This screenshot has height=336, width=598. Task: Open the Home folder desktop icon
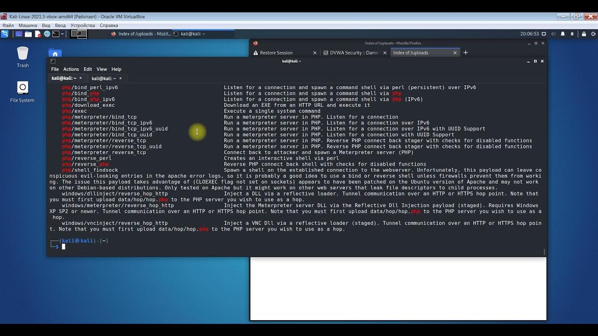[55, 53]
